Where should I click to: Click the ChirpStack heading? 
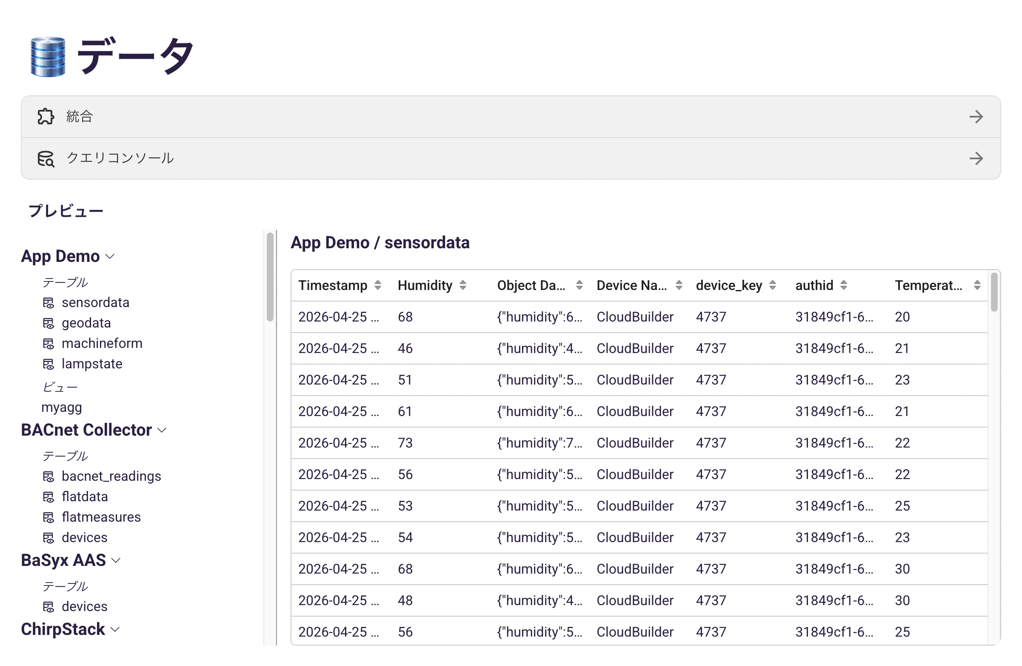pos(63,629)
